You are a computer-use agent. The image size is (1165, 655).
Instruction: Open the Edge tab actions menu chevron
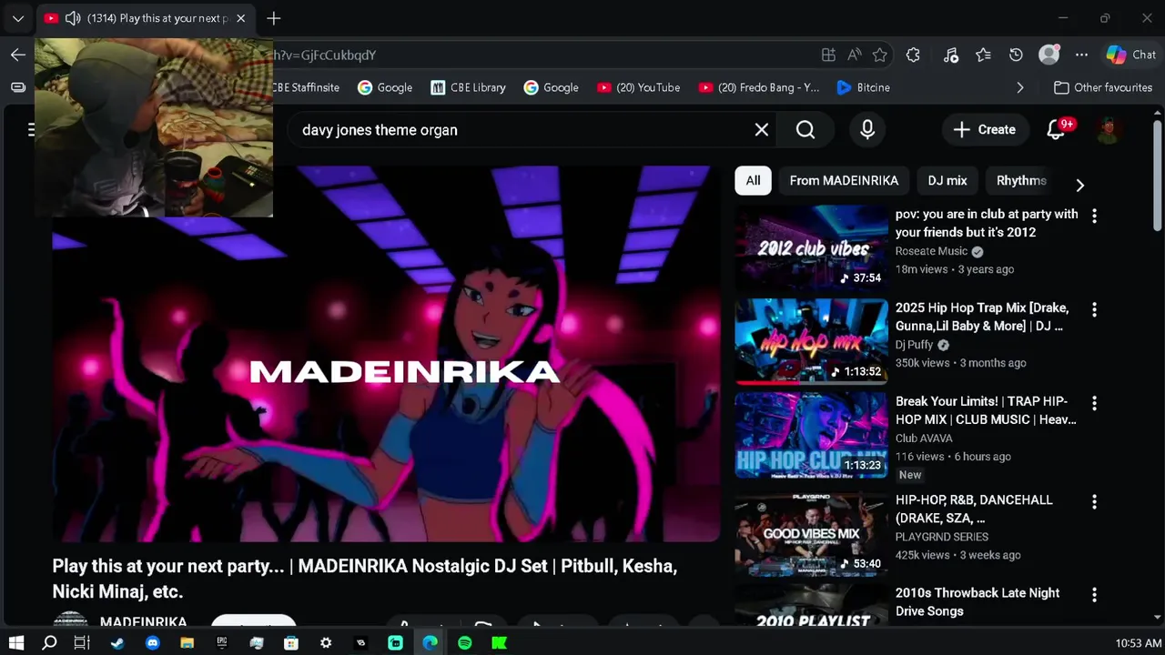[18, 18]
